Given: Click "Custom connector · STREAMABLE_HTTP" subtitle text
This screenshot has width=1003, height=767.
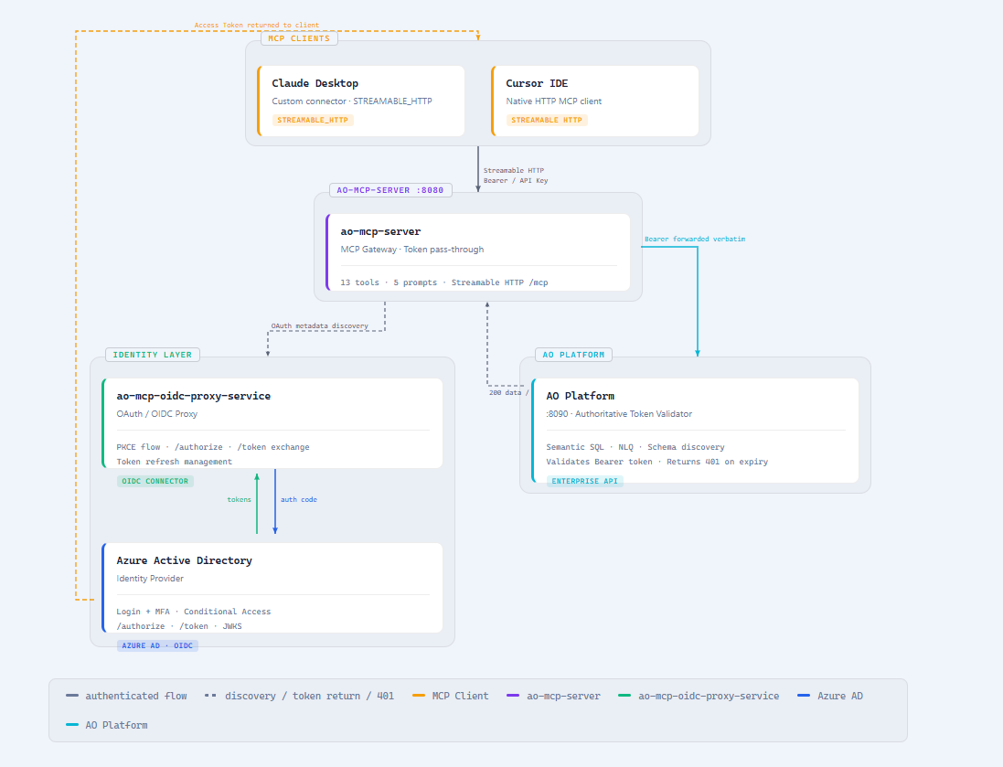Looking at the screenshot, I should 352,101.
